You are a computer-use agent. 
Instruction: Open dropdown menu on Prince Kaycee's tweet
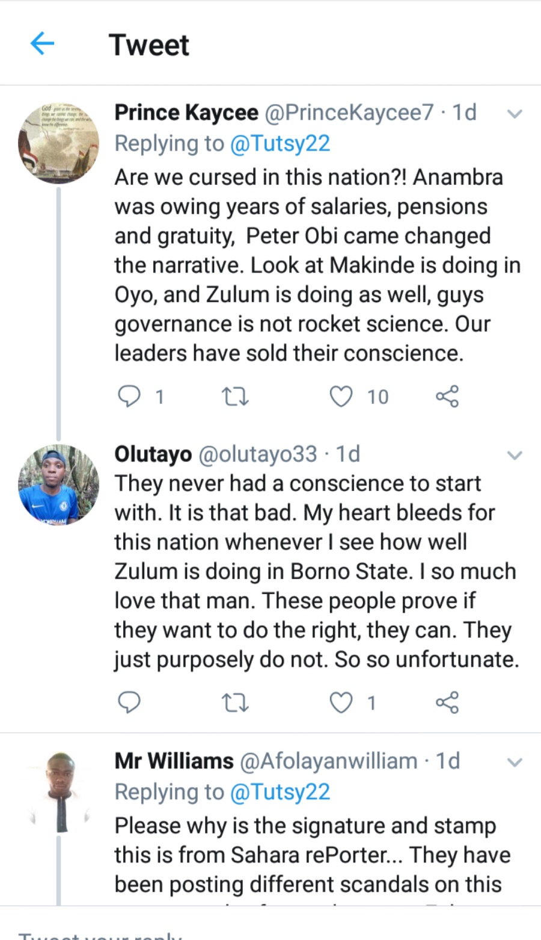click(x=515, y=114)
